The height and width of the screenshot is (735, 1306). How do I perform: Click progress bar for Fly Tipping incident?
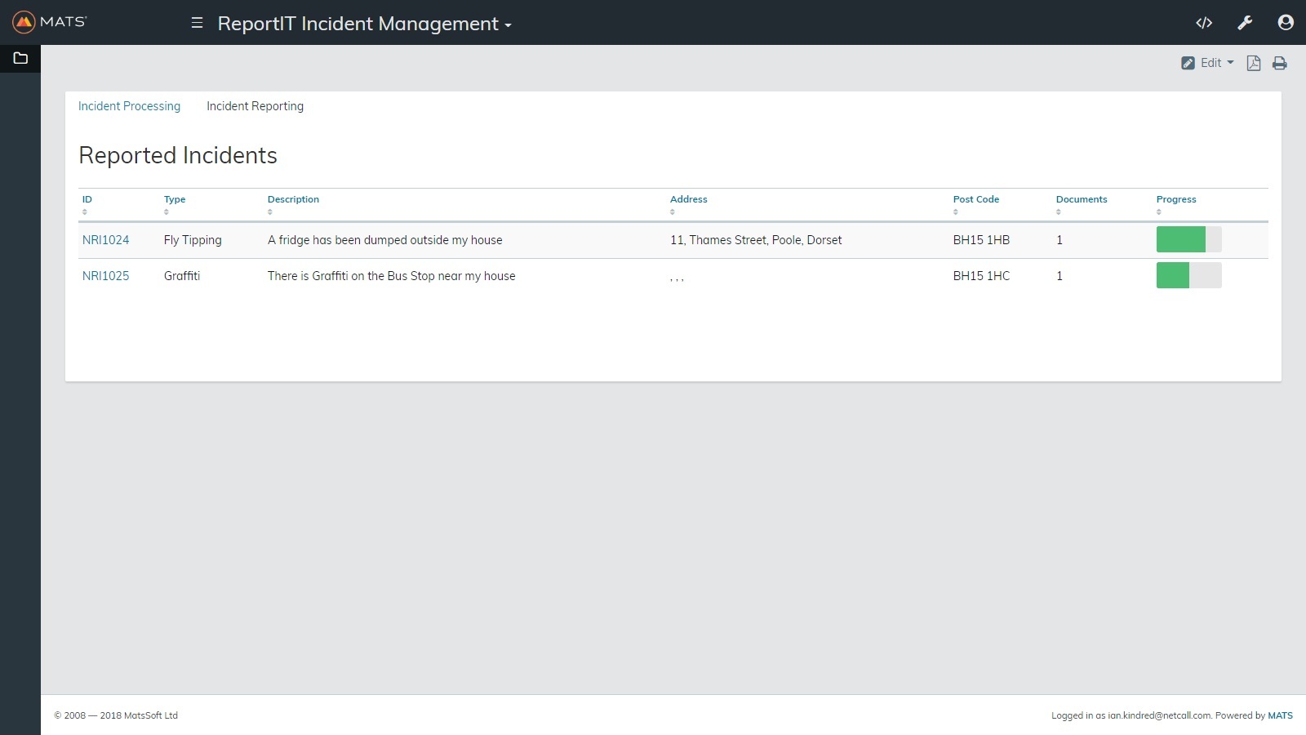(1188, 239)
